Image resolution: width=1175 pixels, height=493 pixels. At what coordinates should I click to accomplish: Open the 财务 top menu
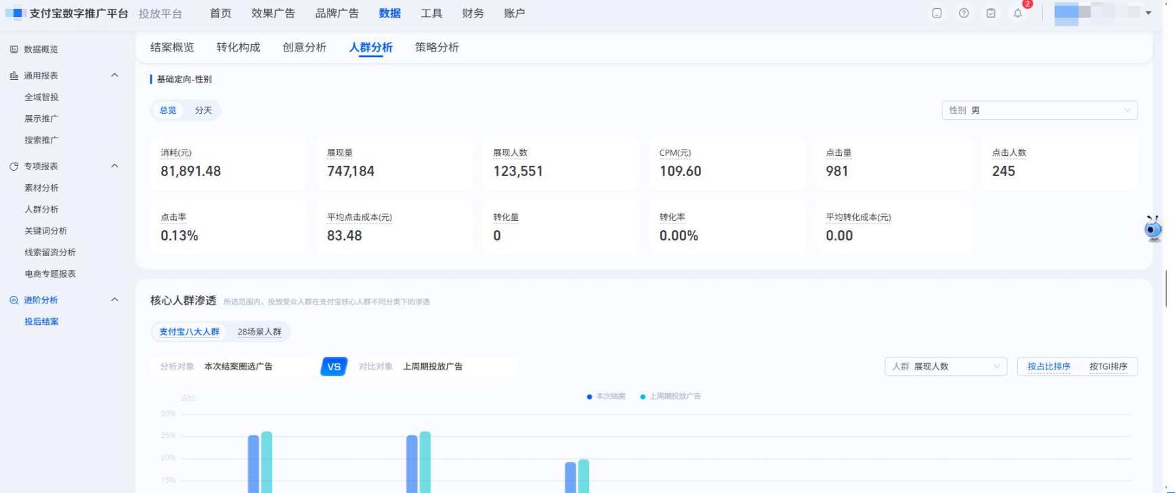point(473,13)
